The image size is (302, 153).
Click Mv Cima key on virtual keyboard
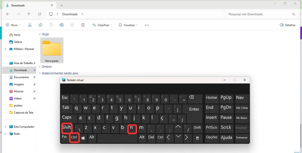[x=242, y=109]
